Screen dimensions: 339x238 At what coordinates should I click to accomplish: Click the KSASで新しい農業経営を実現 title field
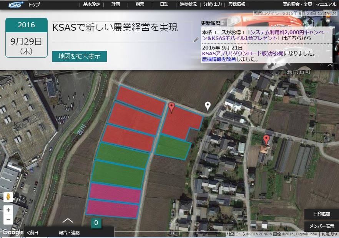pyautogui.click(x=122, y=32)
